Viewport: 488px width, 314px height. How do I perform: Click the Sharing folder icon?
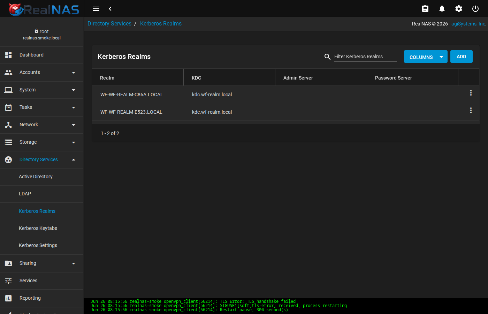pyautogui.click(x=8, y=263)
